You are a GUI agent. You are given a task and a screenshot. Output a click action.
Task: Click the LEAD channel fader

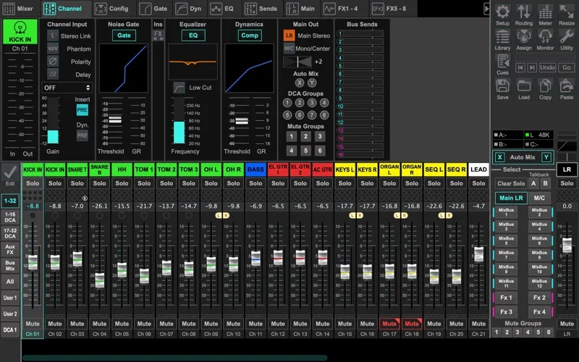(x=478, y=254)
